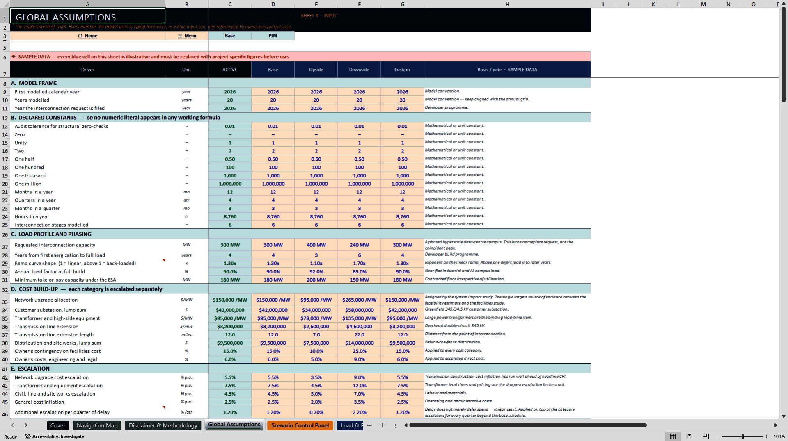Viewport: 788px width, 441px height.
Task: Click the Upside column heading cell
Action: 316,70
